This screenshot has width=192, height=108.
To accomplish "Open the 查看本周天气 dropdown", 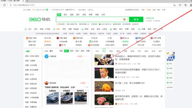I will click(70, 10).
